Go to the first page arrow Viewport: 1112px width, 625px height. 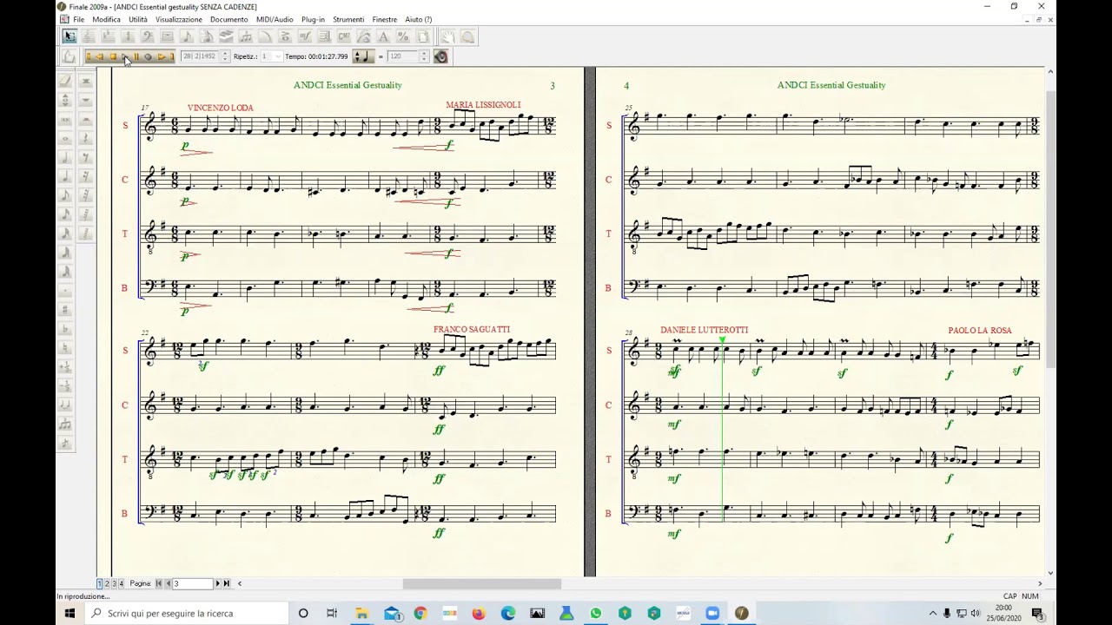click(159, 583)
